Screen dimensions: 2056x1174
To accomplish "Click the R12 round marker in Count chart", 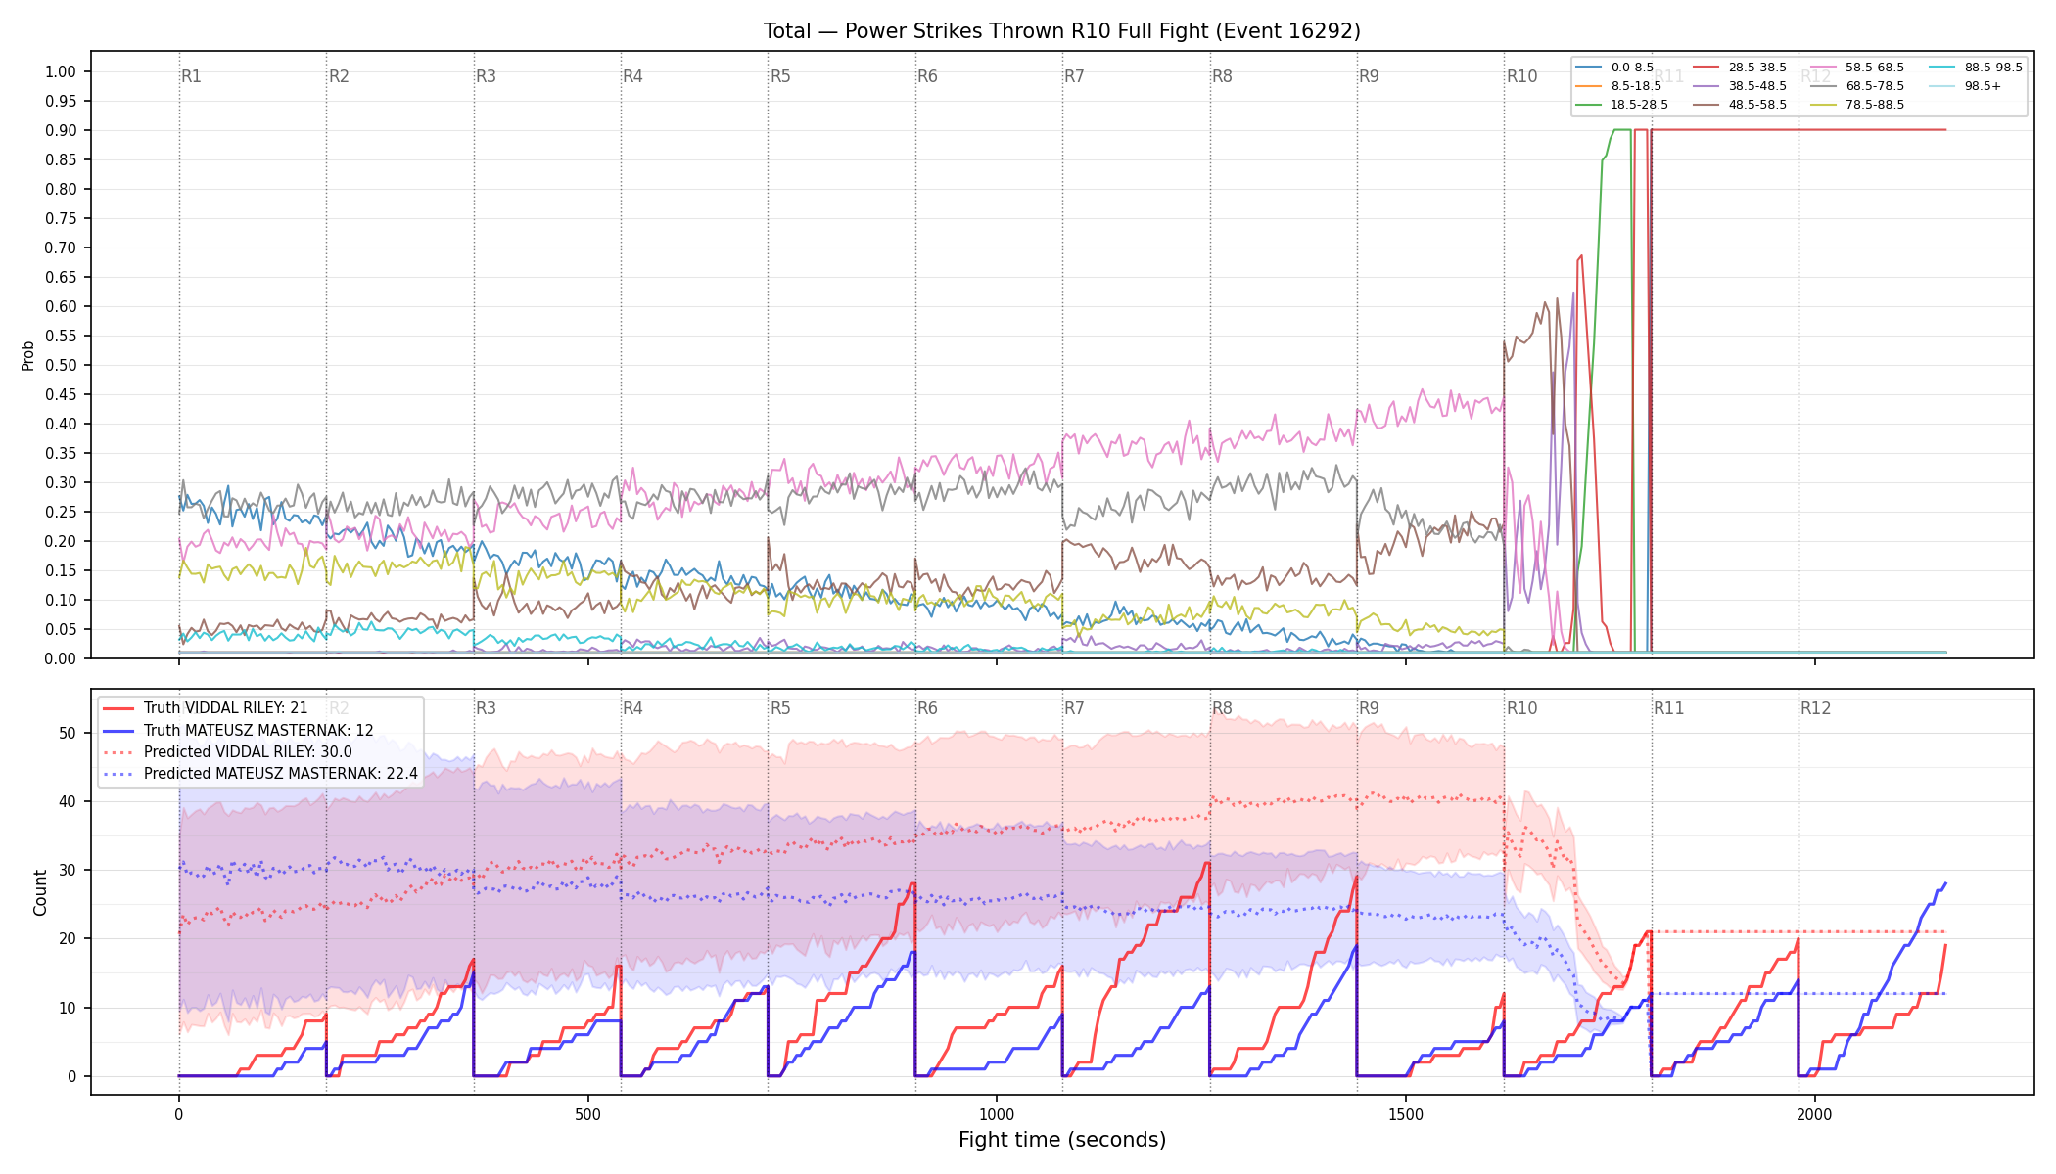I will coord(1816,708).
